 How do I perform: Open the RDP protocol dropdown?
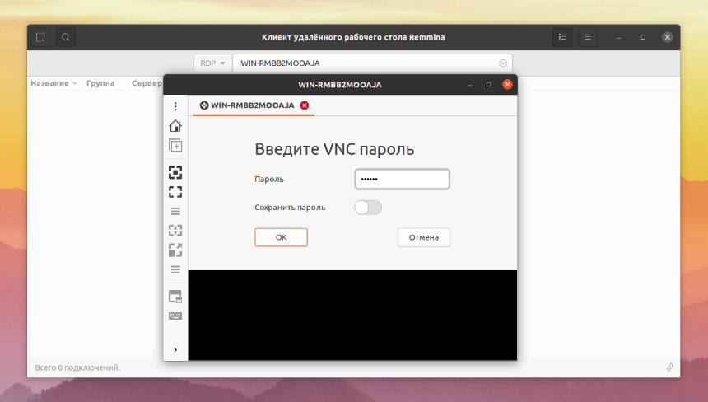click(x=212, y=63)
